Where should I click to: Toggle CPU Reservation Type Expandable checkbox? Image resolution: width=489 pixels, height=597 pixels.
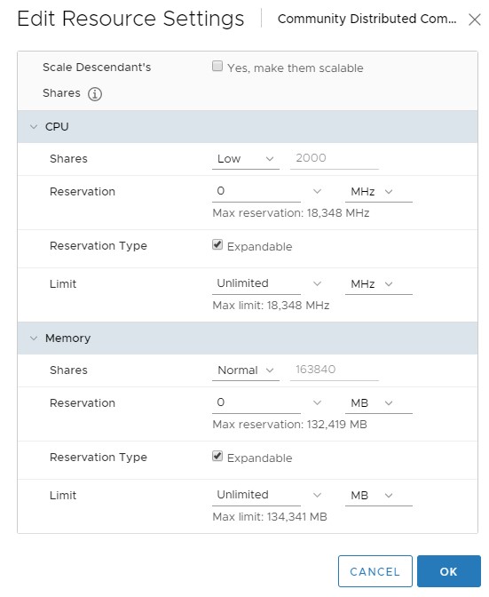pos(217,244)
